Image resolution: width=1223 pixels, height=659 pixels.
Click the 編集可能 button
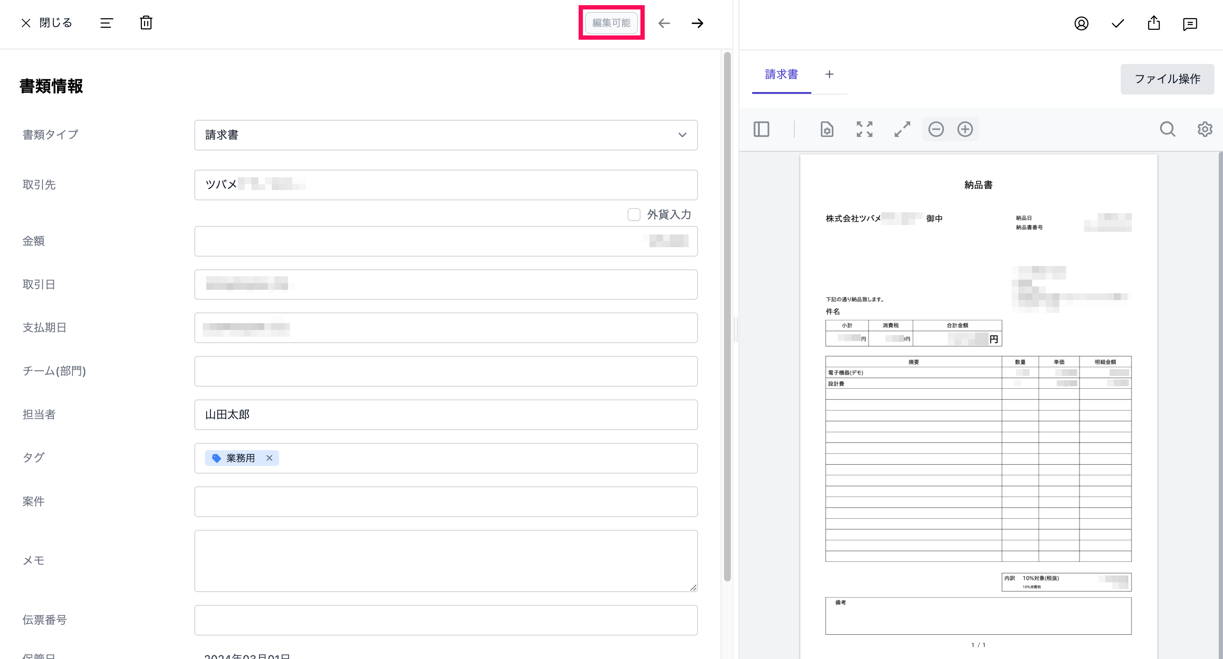pyautogui.click(x=611, y=23)
